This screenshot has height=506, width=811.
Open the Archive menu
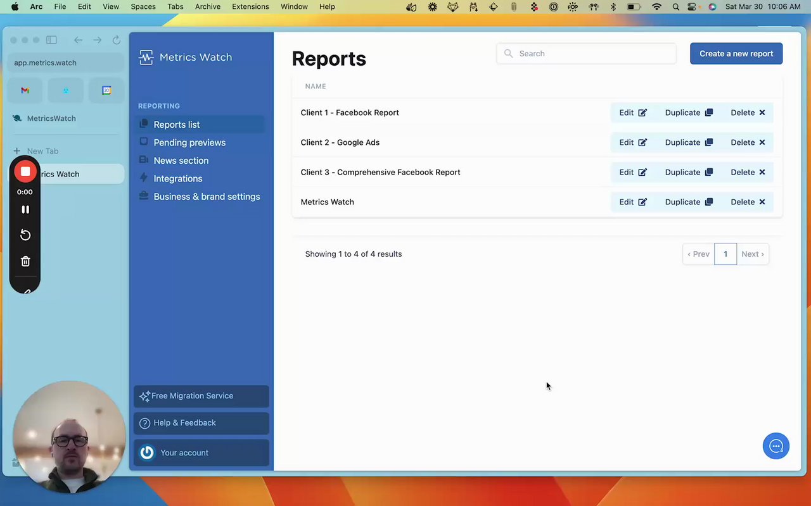point(208,7)
